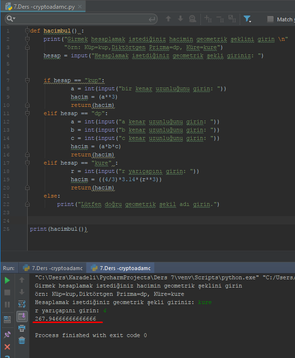Image resolution: width=295 pixels, height=358 pixels.
Task: Clear console with the trash icon
Action: tap(22, 341)
